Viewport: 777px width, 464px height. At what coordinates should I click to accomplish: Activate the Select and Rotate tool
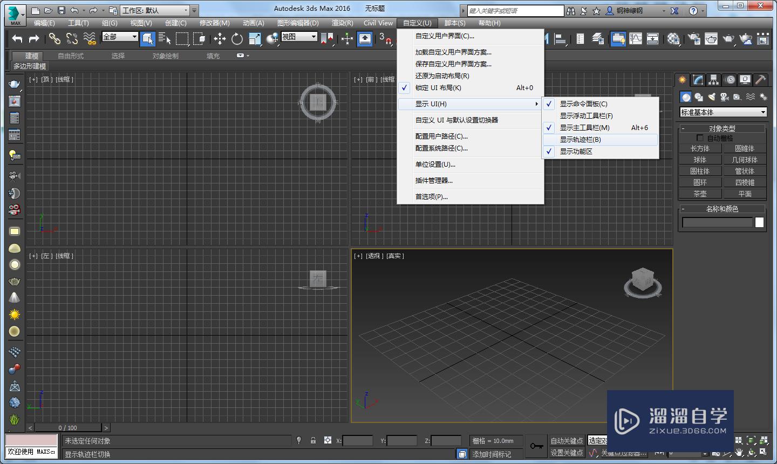(x=237, y=38)
